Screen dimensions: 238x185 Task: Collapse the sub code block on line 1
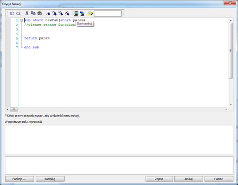point(21,20)
